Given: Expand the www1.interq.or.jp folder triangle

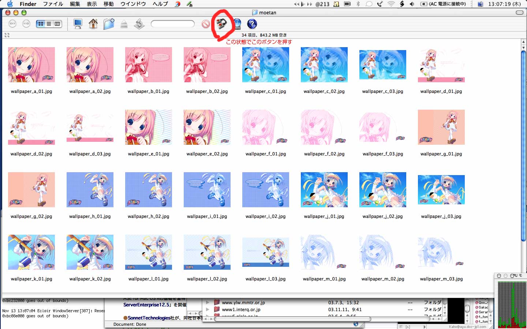Looking at the screenshot, I should coord(208,310).
